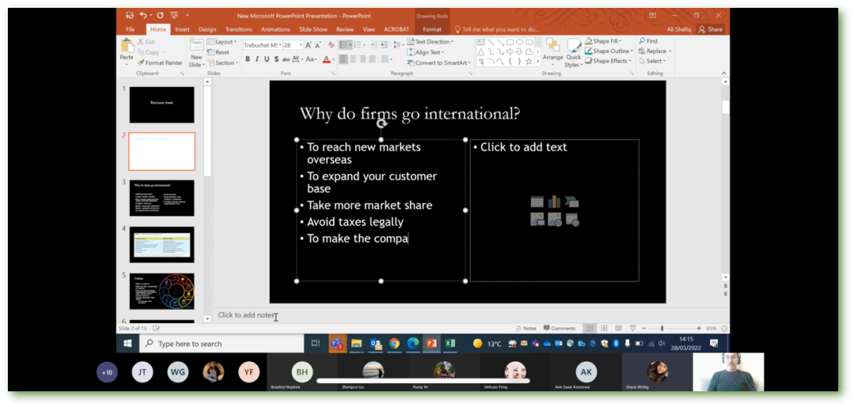Open the Layout dropdown

click(x=221, y=42)
